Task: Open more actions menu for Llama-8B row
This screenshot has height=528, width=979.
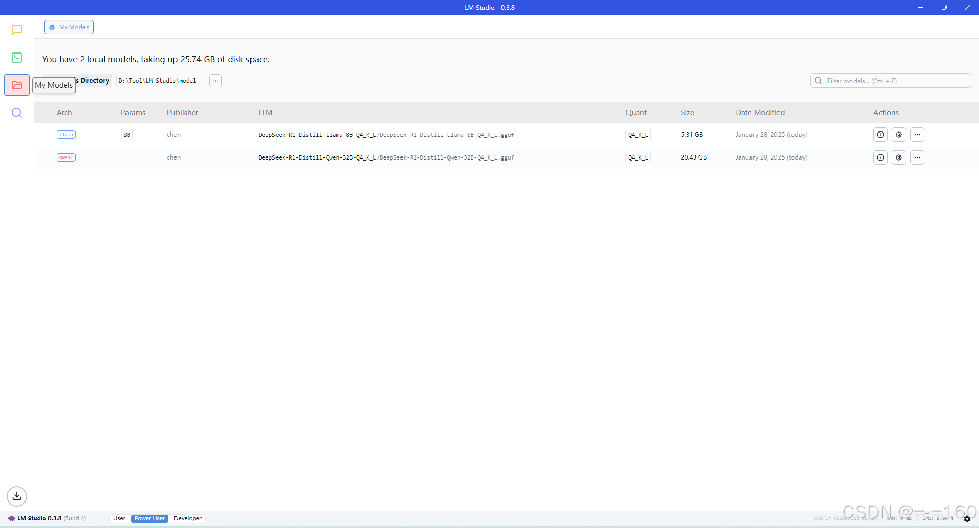Action: click(x=917, y=135)
